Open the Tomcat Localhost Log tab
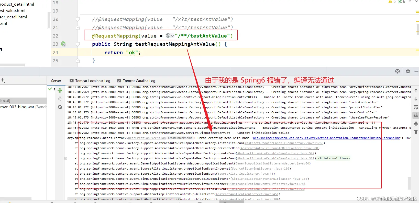The width and height of the screenshot is (419, 203). [90, 81]
